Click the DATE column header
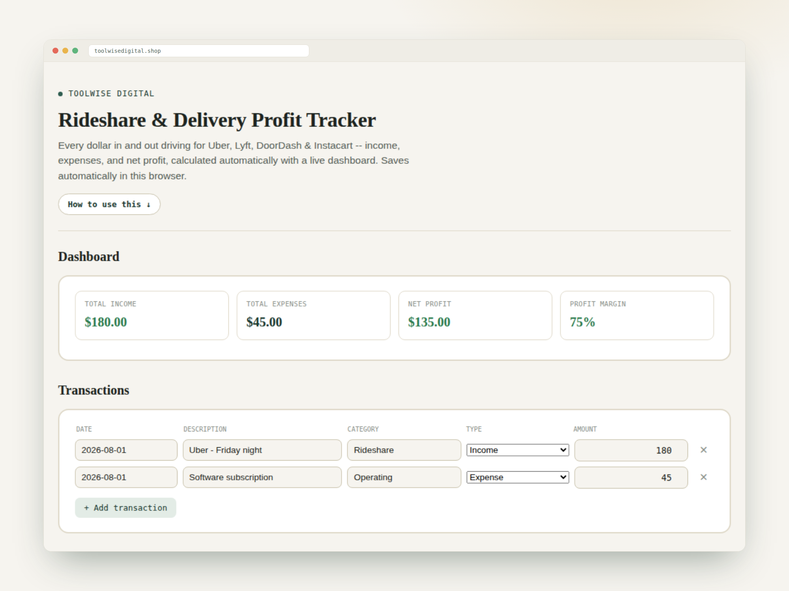 point(84,429)
